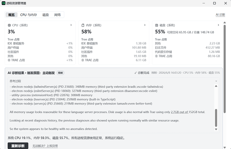This screenshot has height=149, width=231.
Task: Expand CPU (系统) card chevron
Action: [71, 25]
